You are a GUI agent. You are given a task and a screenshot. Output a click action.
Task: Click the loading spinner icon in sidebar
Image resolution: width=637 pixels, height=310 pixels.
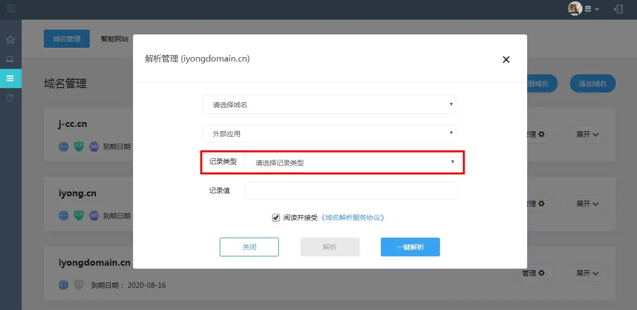(x=10, y=98)
